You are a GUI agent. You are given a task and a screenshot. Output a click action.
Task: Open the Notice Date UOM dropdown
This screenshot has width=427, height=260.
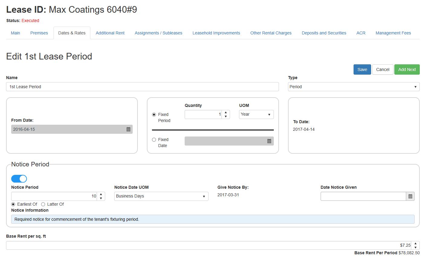(161, 196)
